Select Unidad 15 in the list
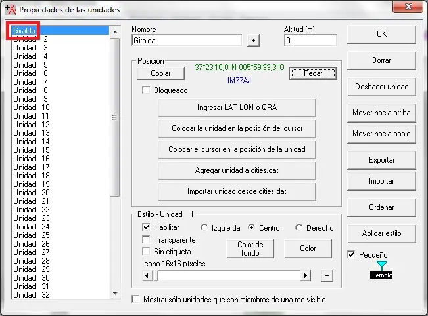 (60, 150)
